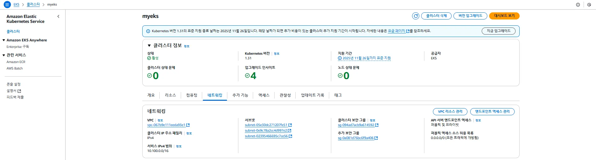Click external link icon beside subnet-05e30dc271207fe51
Image resolution: width=596 pixels, height=160 pixels.
[x=290, y=125]
